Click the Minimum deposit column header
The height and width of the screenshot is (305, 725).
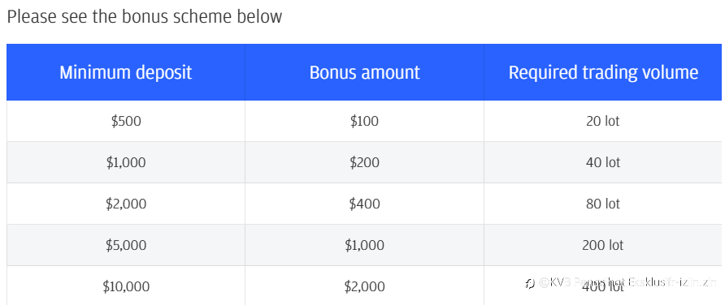(126, 72)
